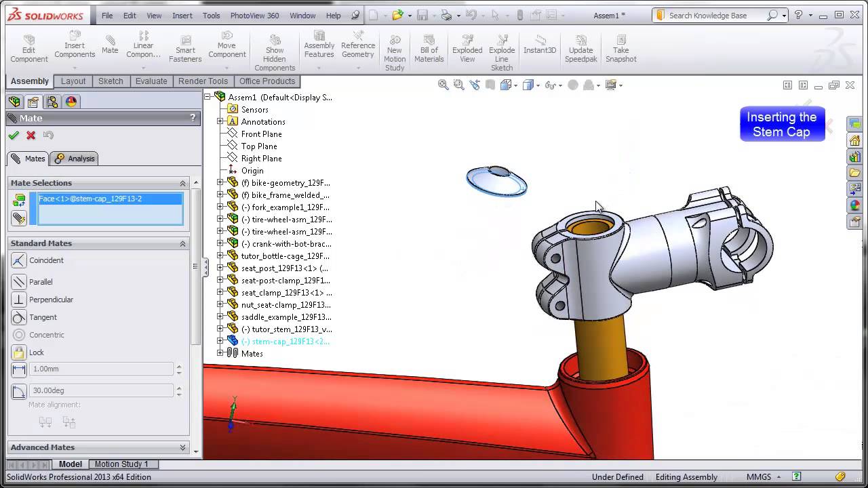Switch to the Evaluate tab
This screenshot has height=488, width=868.
(x=151, y=81)
